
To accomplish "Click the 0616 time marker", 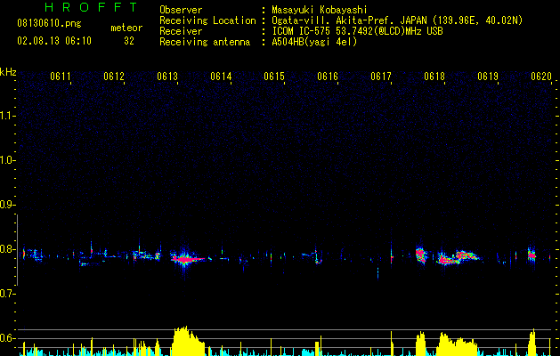I will tap(327, 77).
